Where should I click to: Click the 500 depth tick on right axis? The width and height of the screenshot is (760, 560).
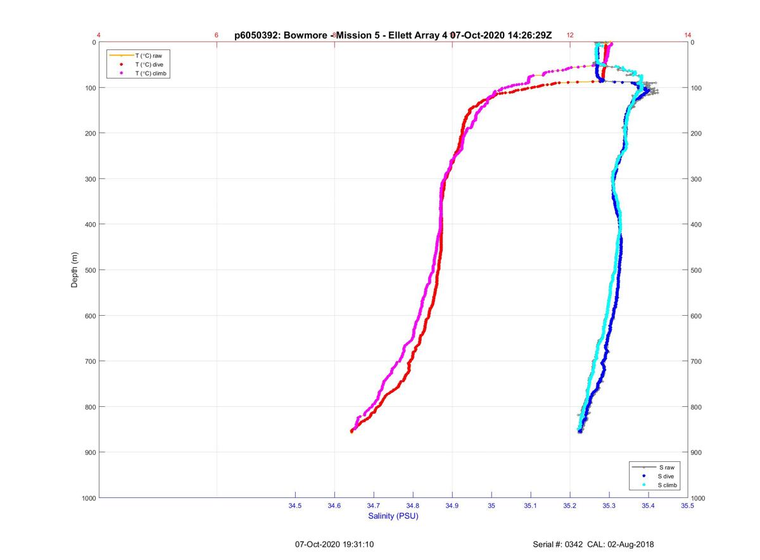coord(697,270)
